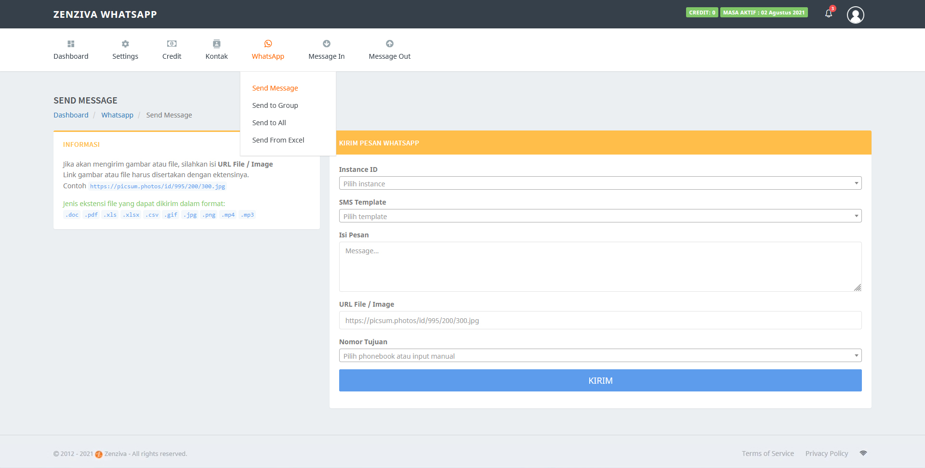This screenshot has height=468, width=925.
Task: Open the user profile avatar
Action: [856, 15]
